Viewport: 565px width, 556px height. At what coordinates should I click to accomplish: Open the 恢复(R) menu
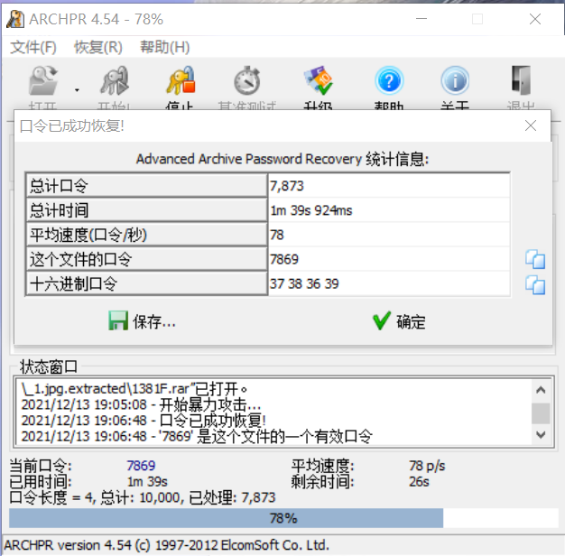tap(98, 47)
